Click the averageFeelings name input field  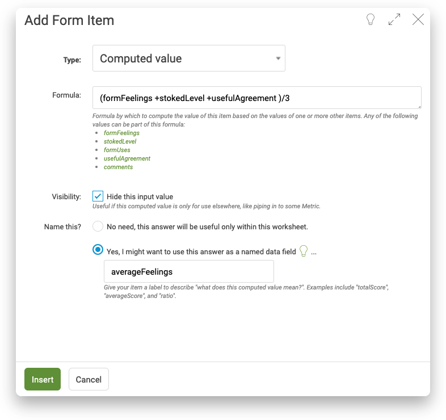coord(189,271)
